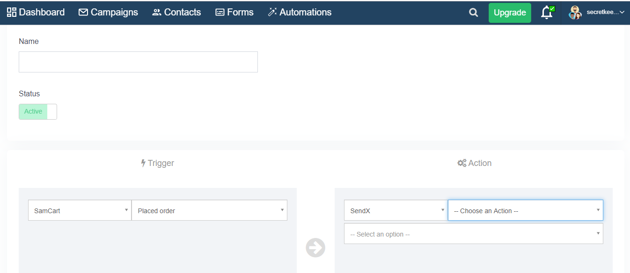
Task: Open notifications bell icon
Action: coord(547,13)
